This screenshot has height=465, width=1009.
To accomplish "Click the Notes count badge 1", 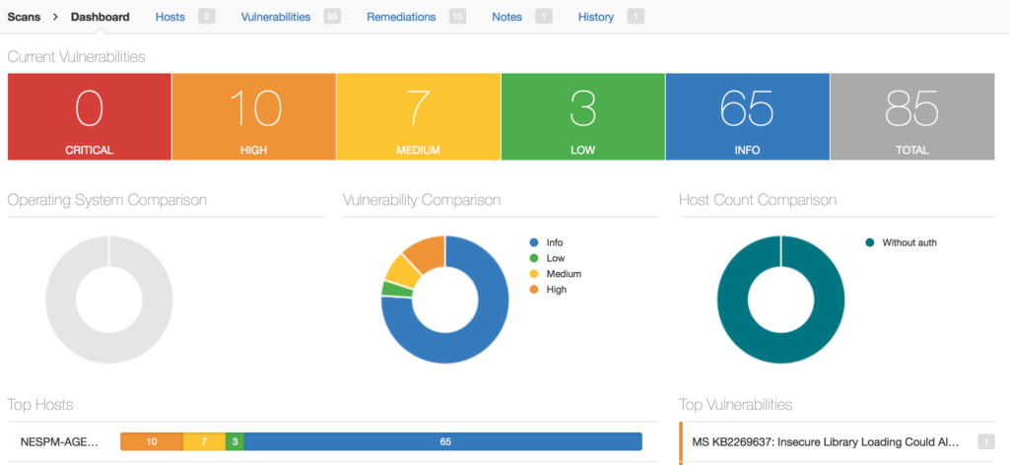I will click(544, 17).
